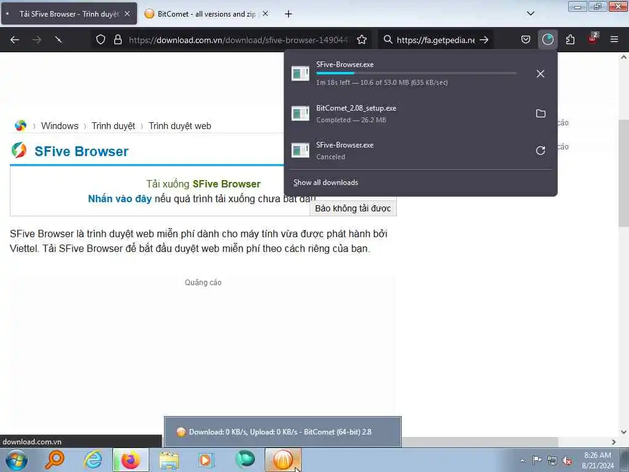629x472 pixels.
Task: Toggle the downloads panel button
Action: 547,39
